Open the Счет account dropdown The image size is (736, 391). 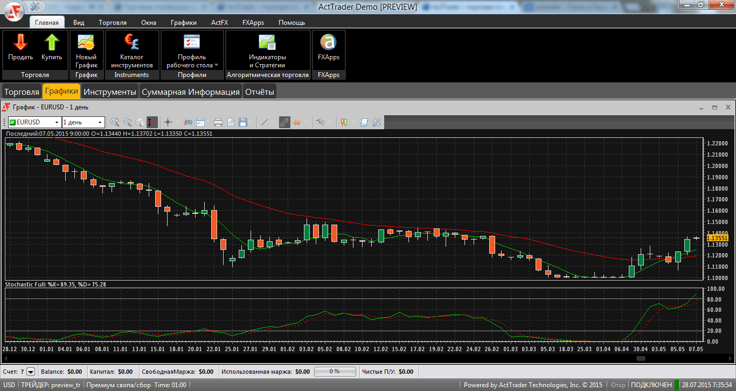tap(30, 372)
